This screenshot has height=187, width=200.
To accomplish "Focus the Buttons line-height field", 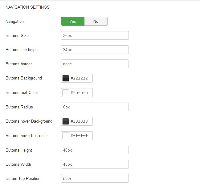I will (95, 50).
